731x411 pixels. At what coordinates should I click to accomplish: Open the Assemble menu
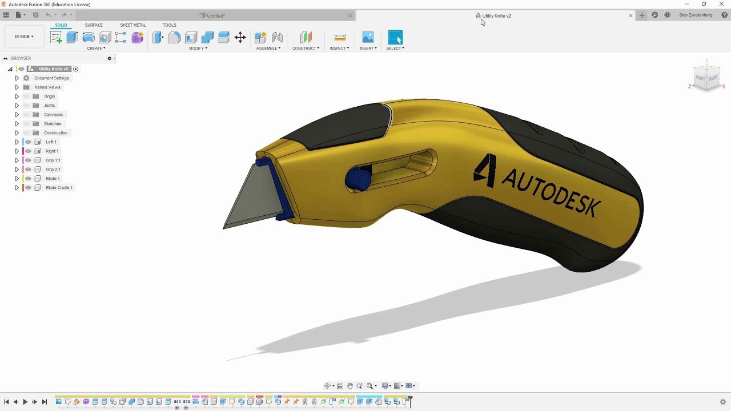click(x=268, y=49)
